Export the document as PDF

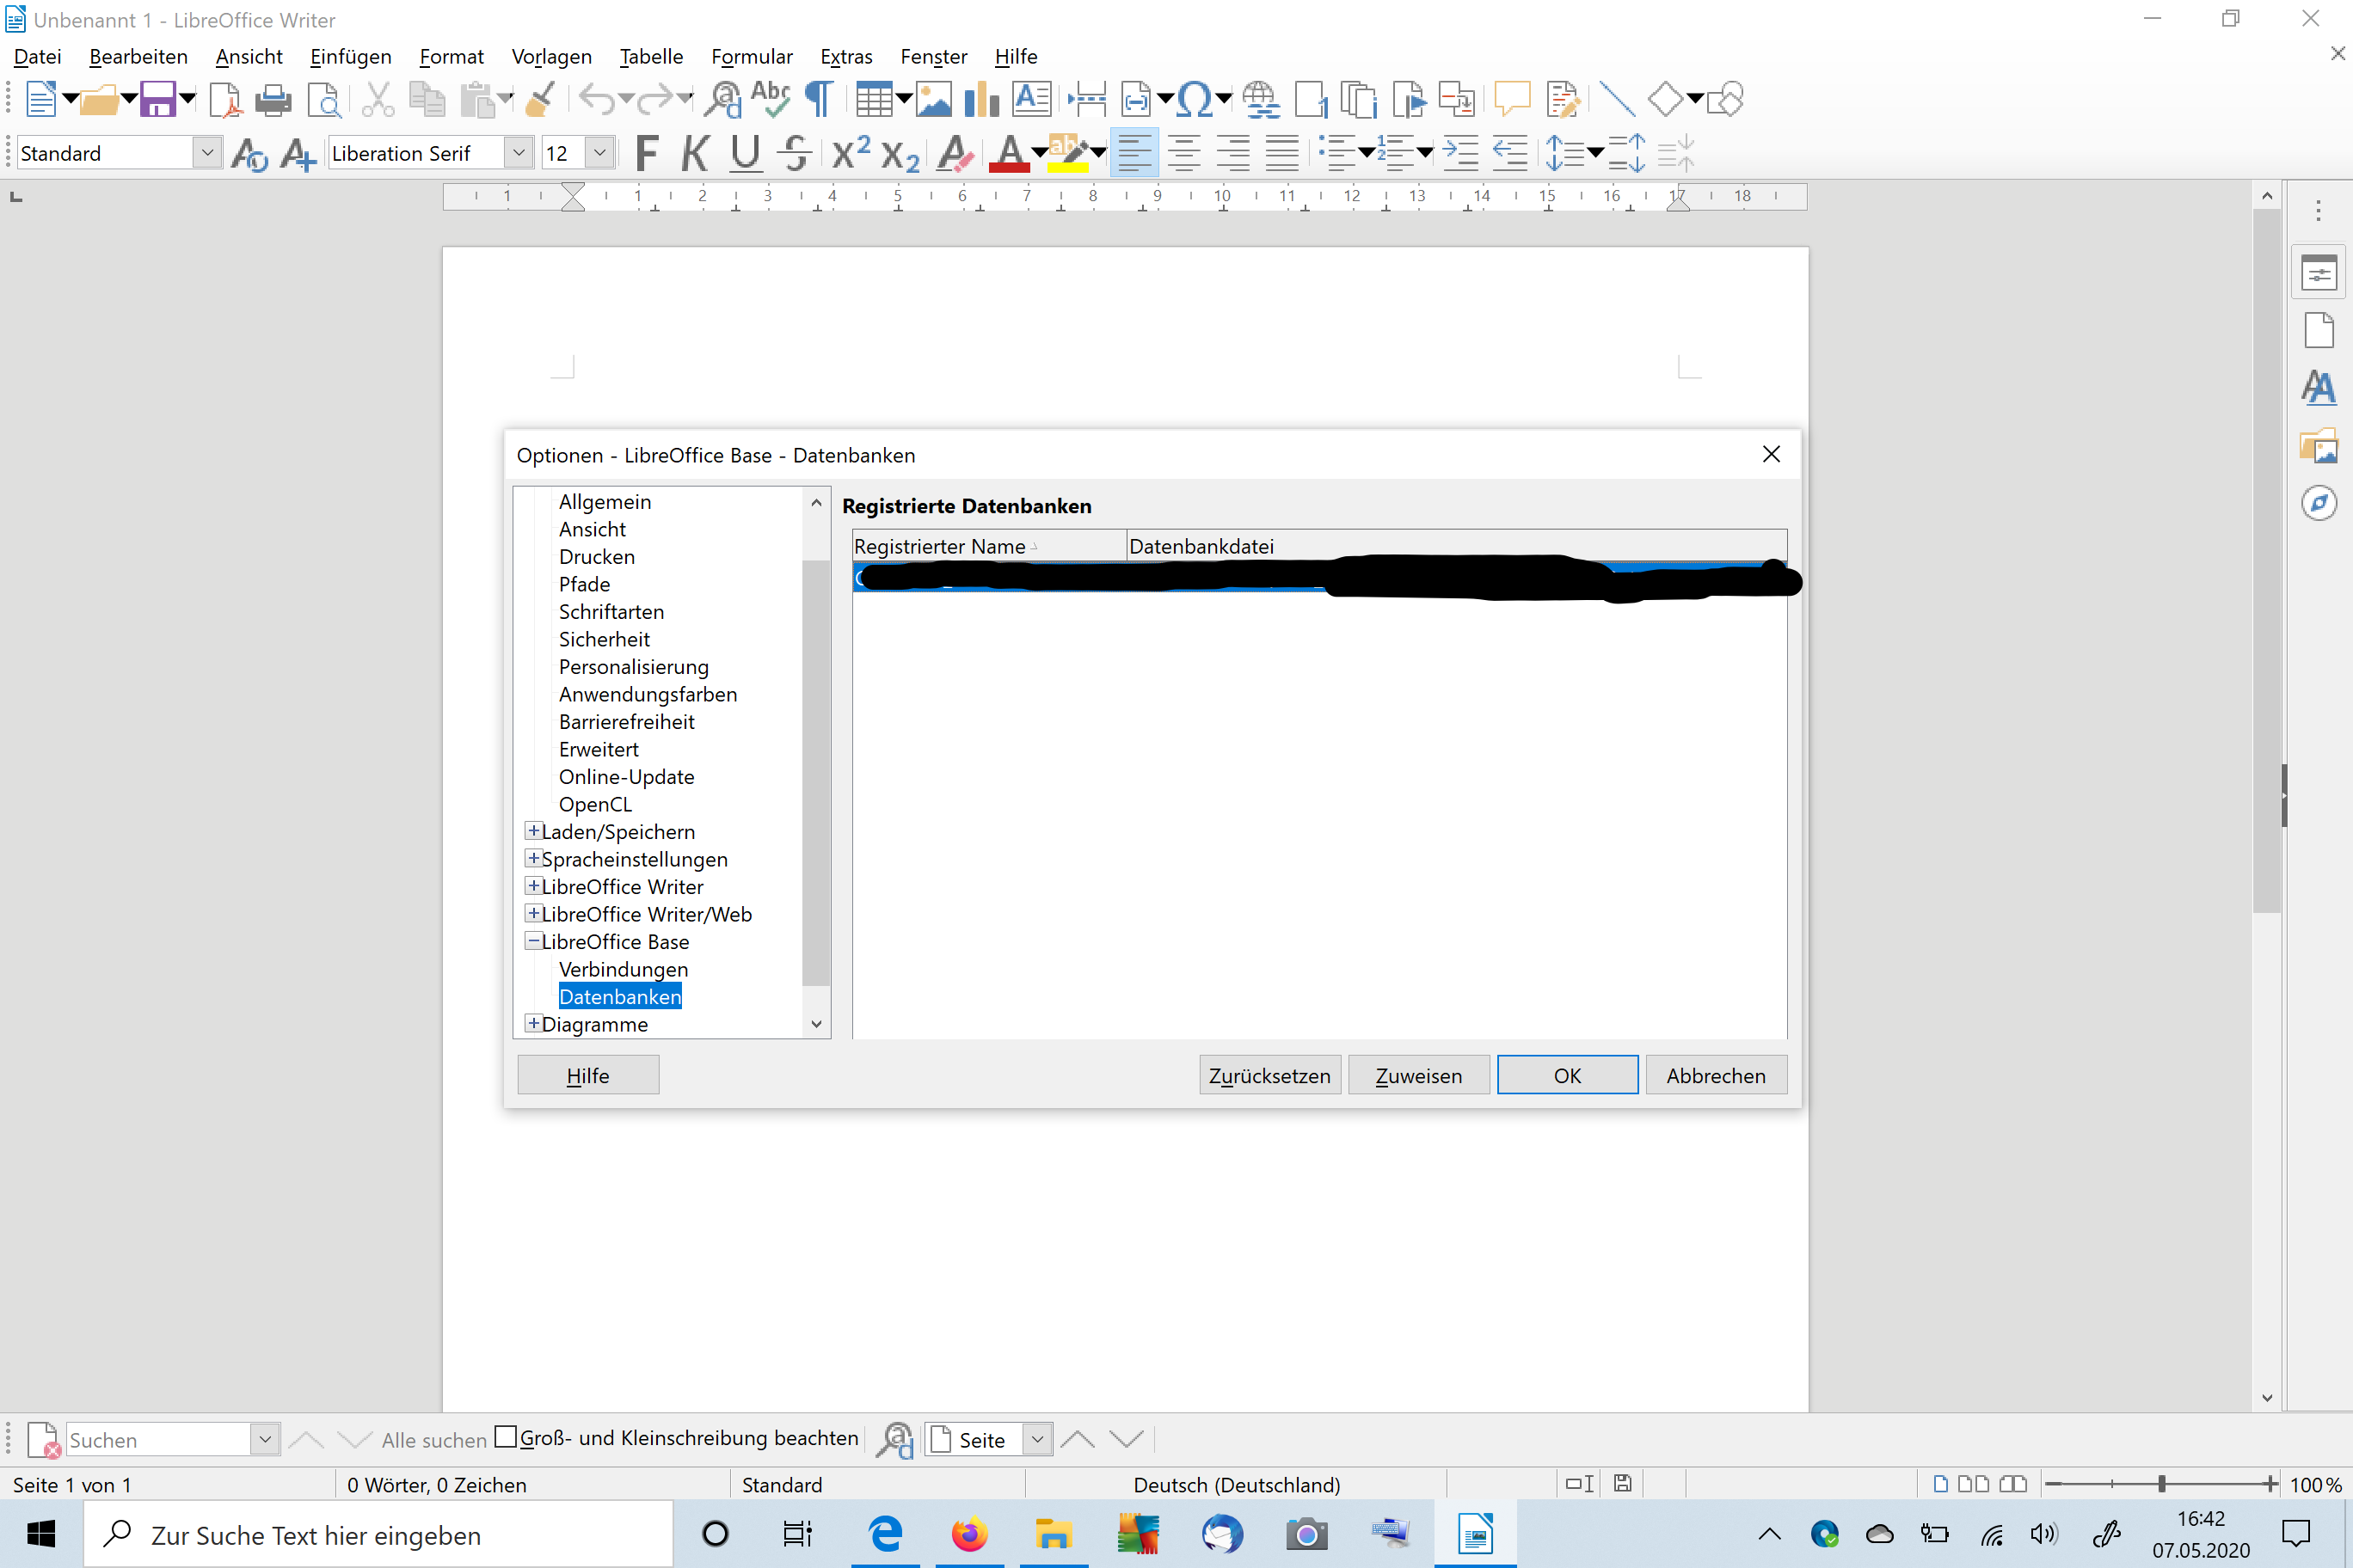[x=226, y=99]
